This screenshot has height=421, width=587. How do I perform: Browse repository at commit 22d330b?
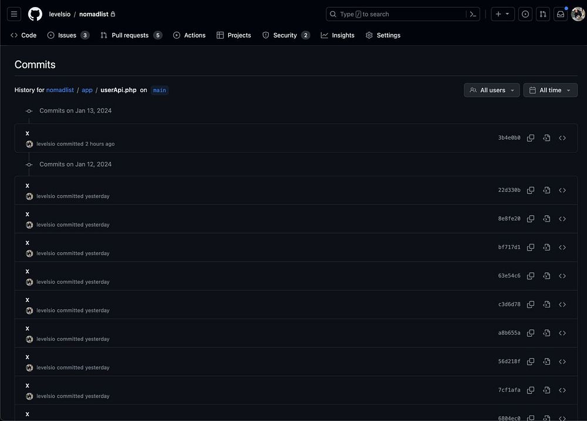(562, 191)
